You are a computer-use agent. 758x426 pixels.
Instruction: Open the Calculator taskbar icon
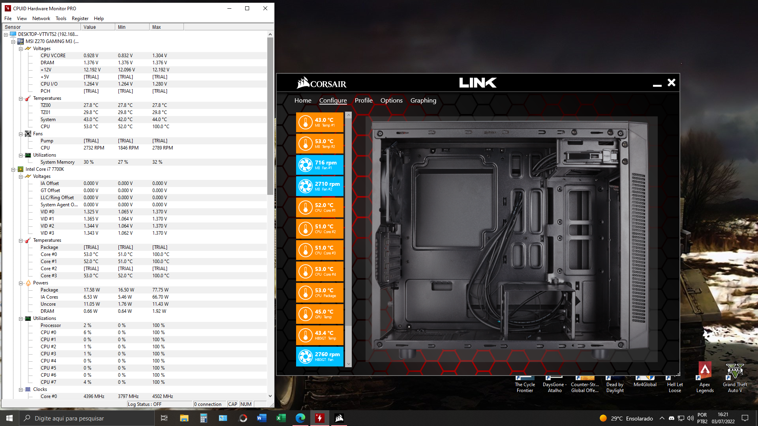pyautogui.click(x=203, y=418)
